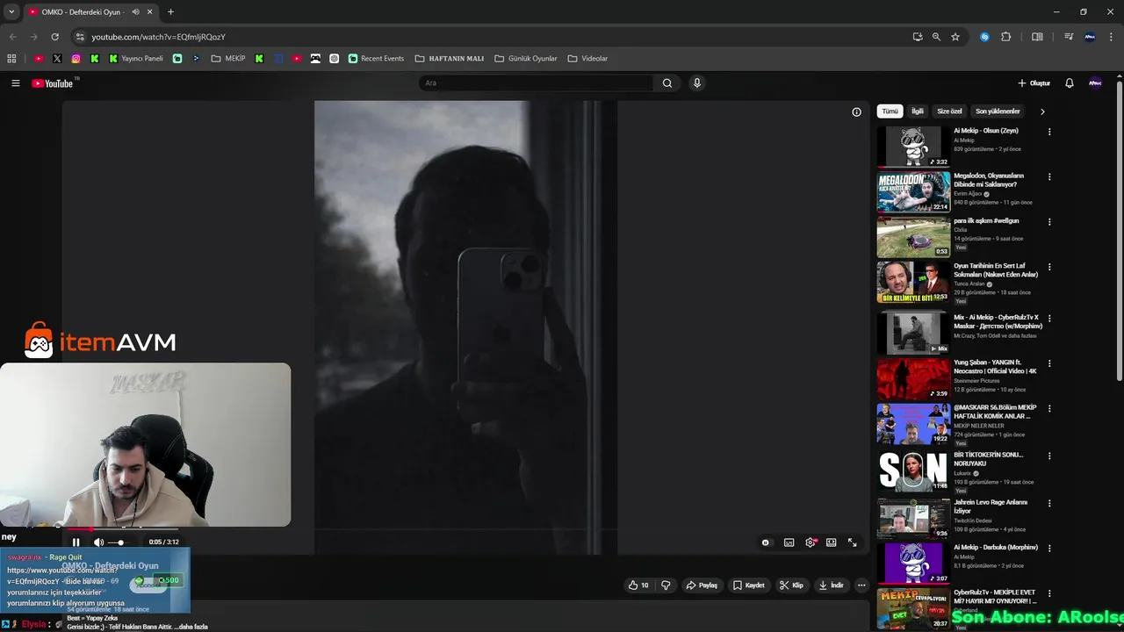
Task: Open the three-dot more actions menu below the video
Action: tap(861, 585)
